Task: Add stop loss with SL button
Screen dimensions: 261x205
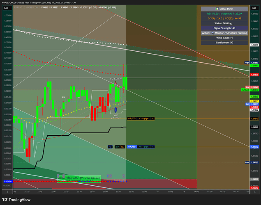Action: pyautogui.click(x=122, y=147)
